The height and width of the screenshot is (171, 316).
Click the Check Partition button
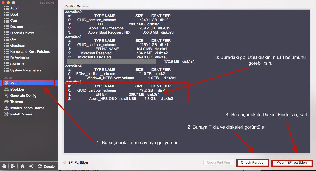pos(253,163)
